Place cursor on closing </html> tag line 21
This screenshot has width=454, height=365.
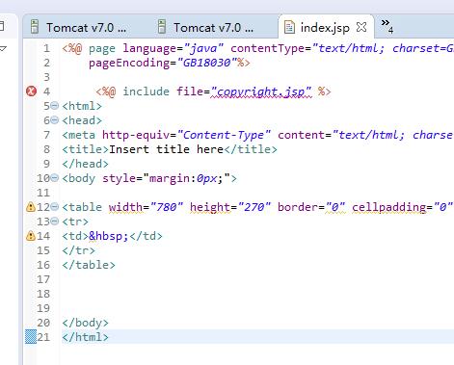[85, 337]
